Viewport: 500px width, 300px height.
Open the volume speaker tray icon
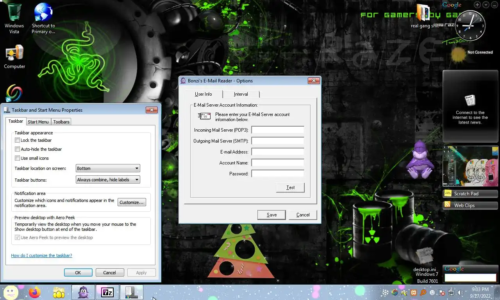pyautogui.click(x=461, y=293)
